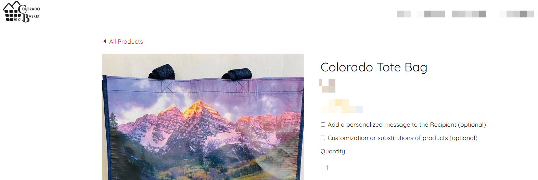Open the last blurred header navigation item

tap(517, 14)
